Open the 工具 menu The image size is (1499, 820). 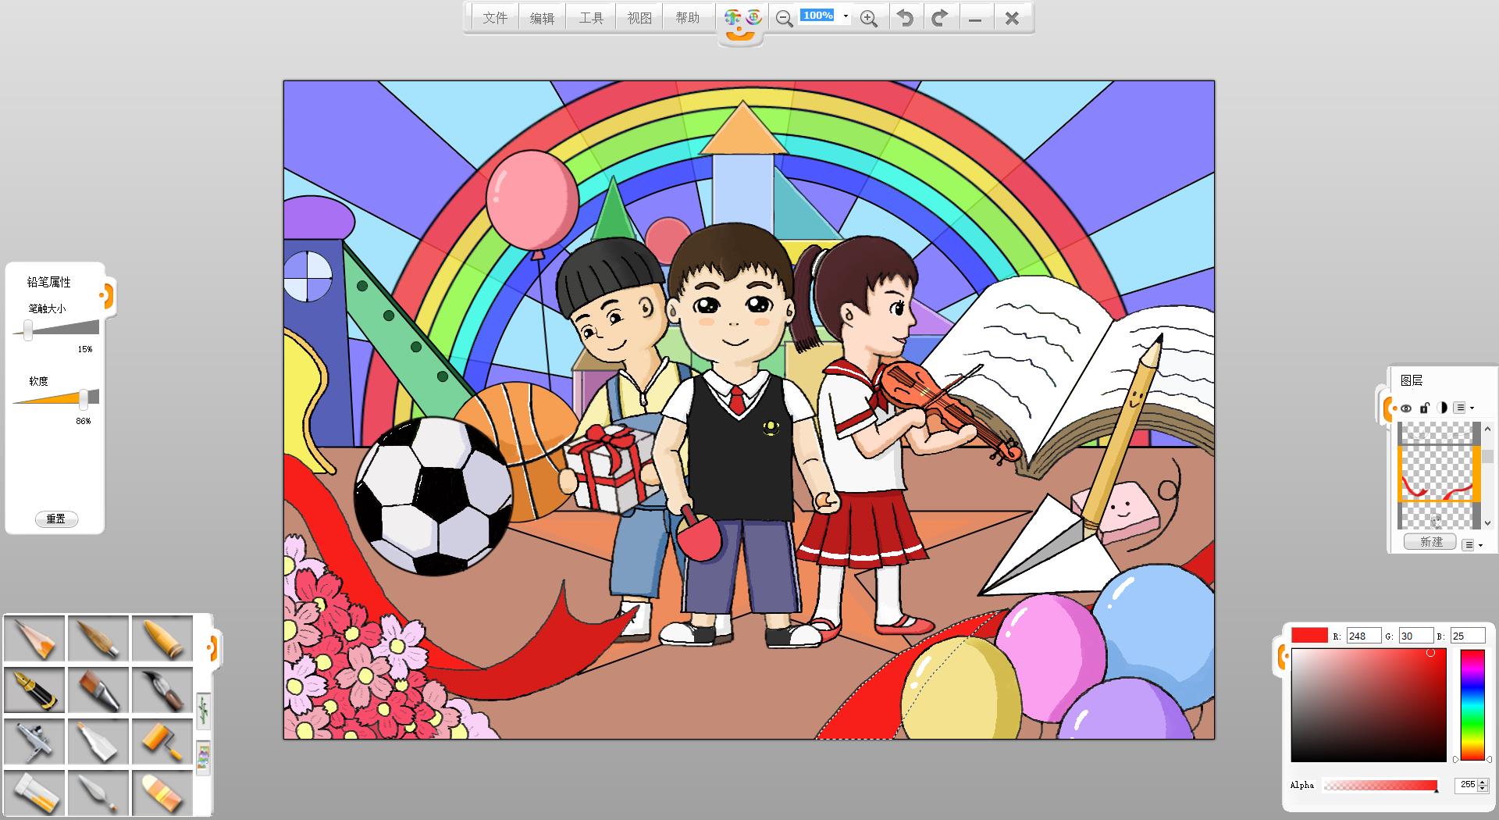pyautogui.click(x=591, y=18)
